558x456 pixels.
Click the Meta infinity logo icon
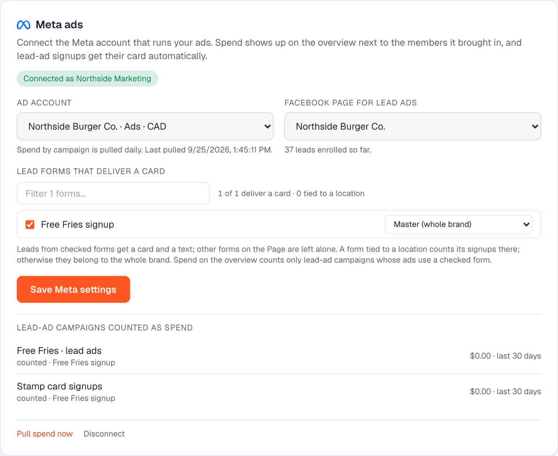(24, 25)
